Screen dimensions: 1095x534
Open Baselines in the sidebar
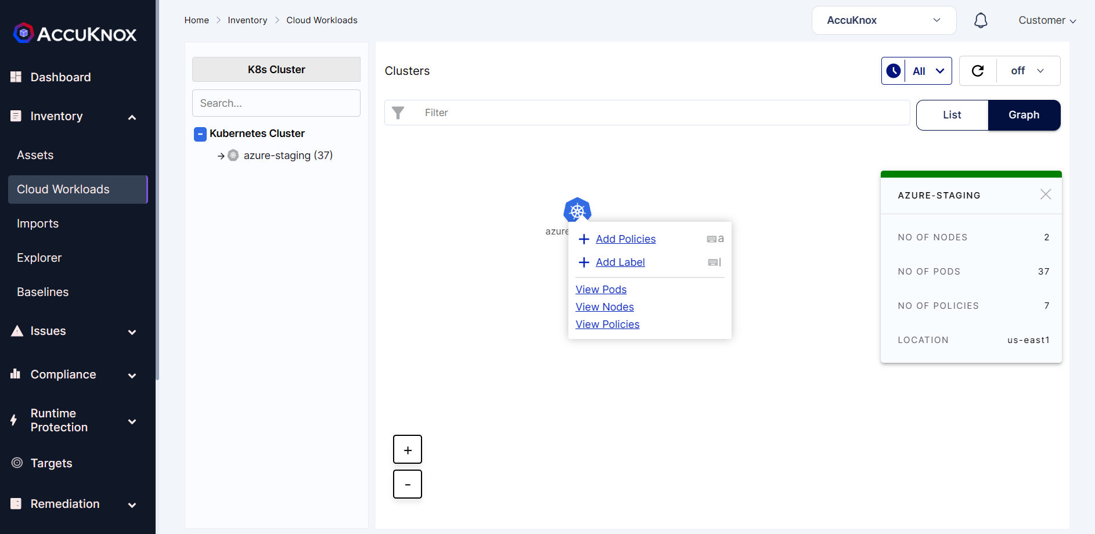coord(43,292)
